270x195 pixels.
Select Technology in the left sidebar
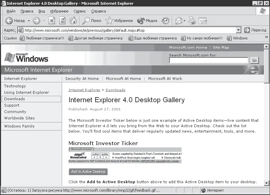pos(15,86)
